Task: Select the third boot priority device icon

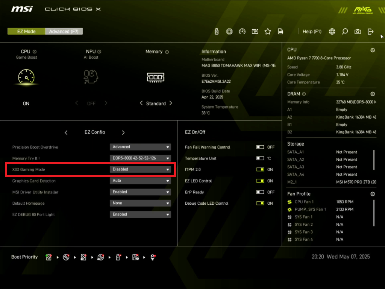Action: (x=83, y=257)
